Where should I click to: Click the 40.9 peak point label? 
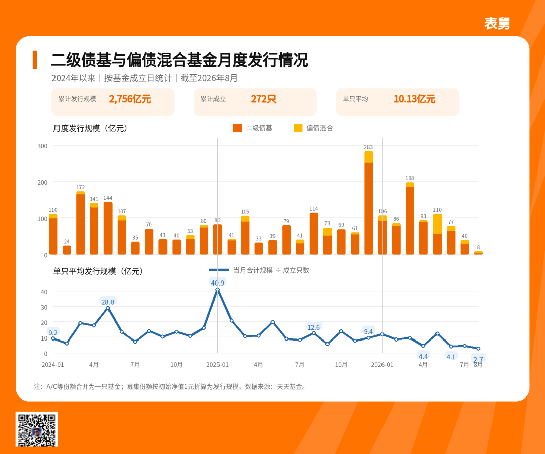pos(217,283)
